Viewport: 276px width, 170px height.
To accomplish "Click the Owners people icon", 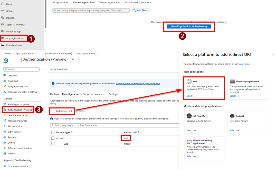I will point(5,142).
